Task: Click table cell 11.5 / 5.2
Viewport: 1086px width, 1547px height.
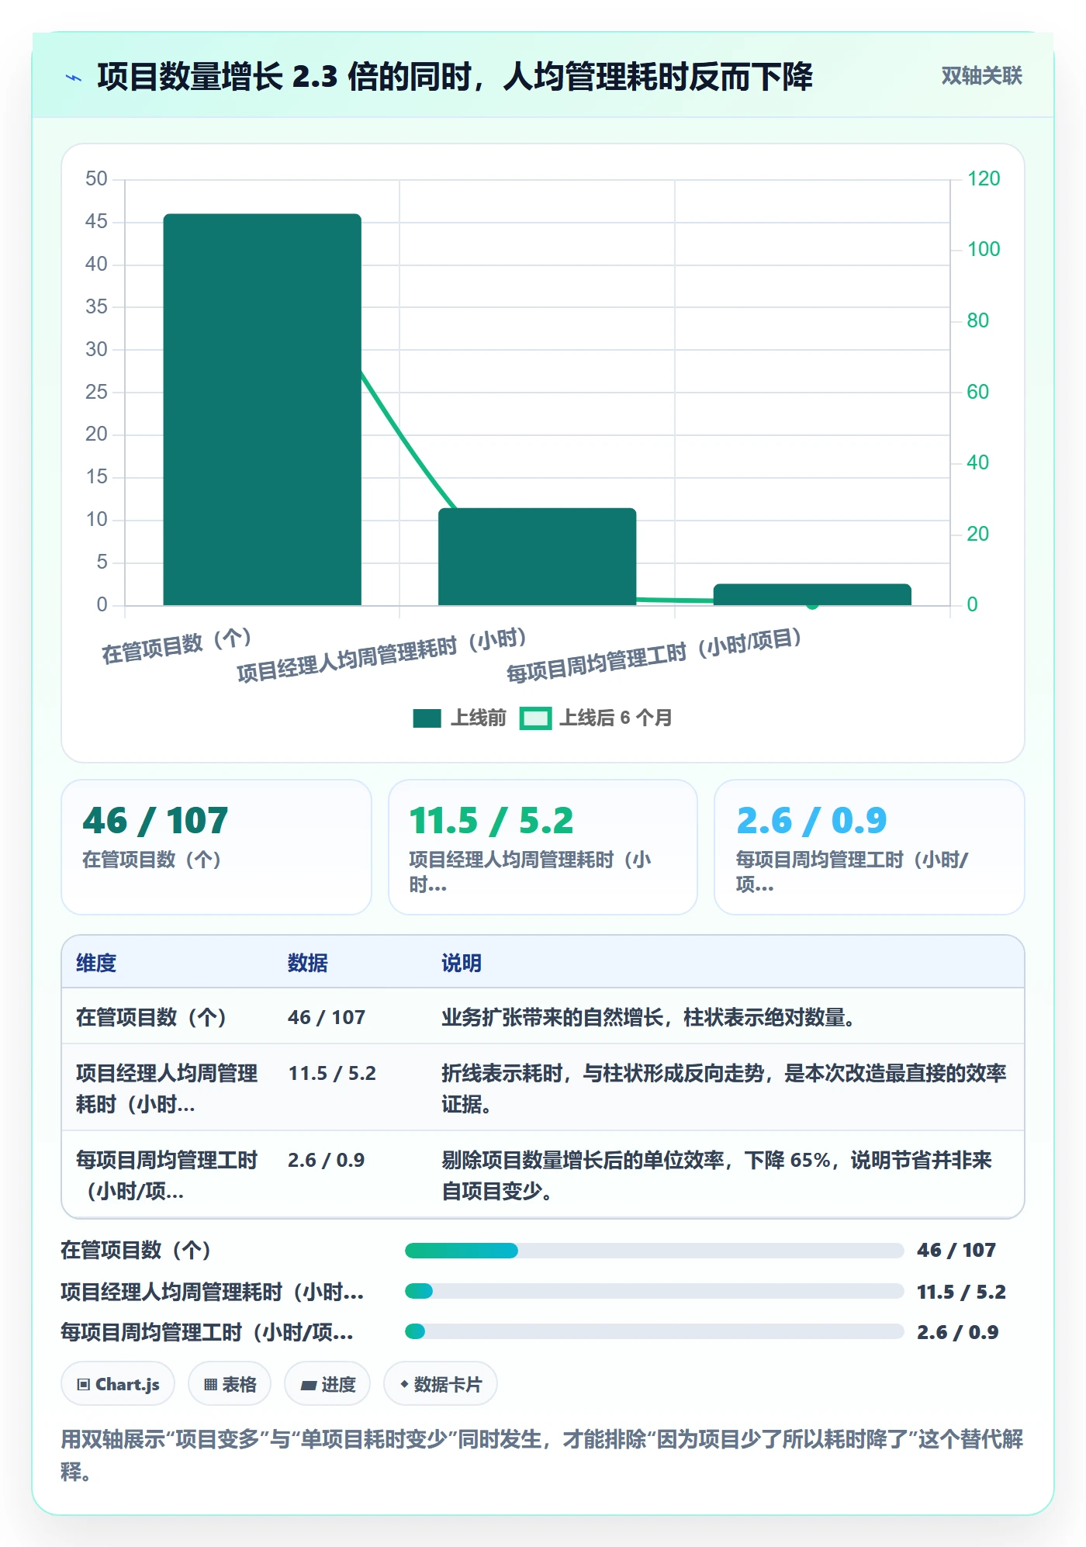Action: [x=332, y=1073]
